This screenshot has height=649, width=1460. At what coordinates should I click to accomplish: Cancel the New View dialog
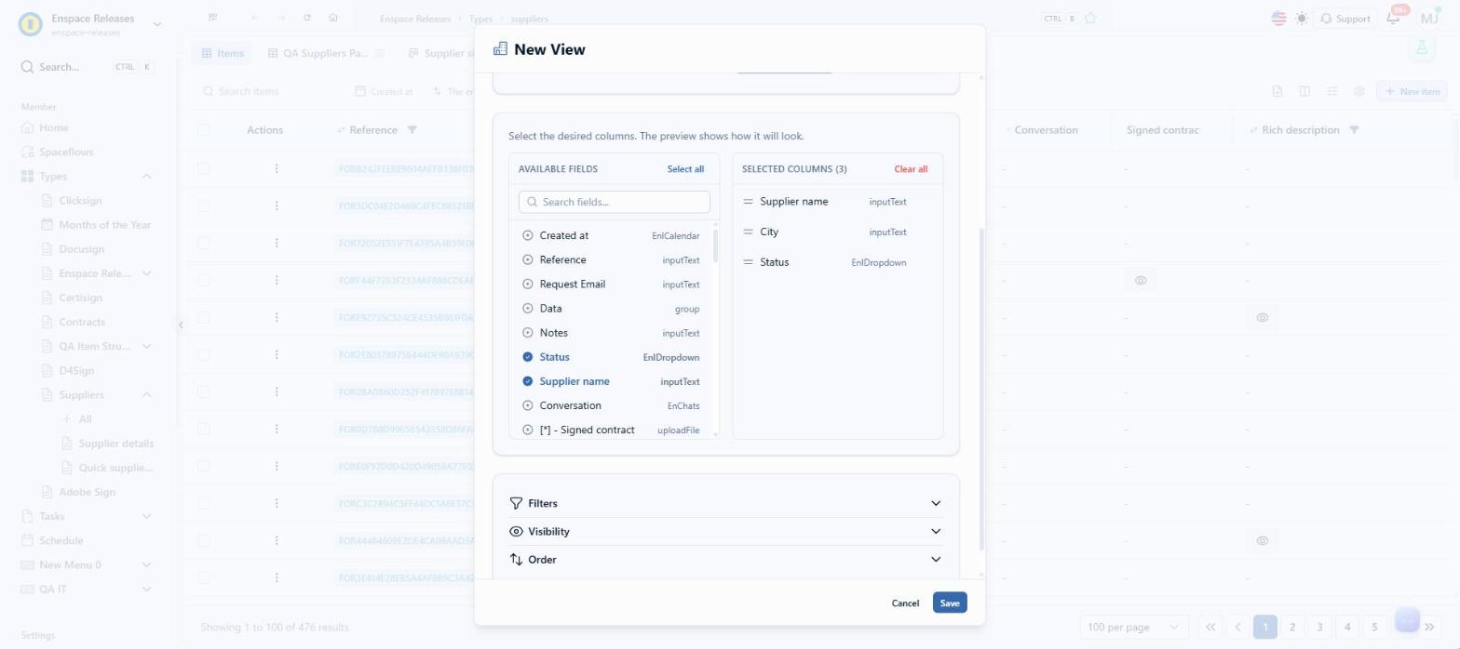click(x=905, y=603)
